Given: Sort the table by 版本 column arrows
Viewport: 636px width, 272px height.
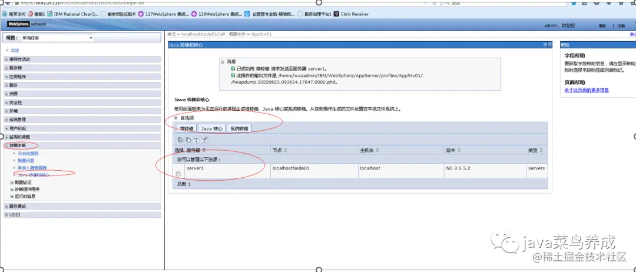Looking at the screenshot, I should tap(459, 150).
